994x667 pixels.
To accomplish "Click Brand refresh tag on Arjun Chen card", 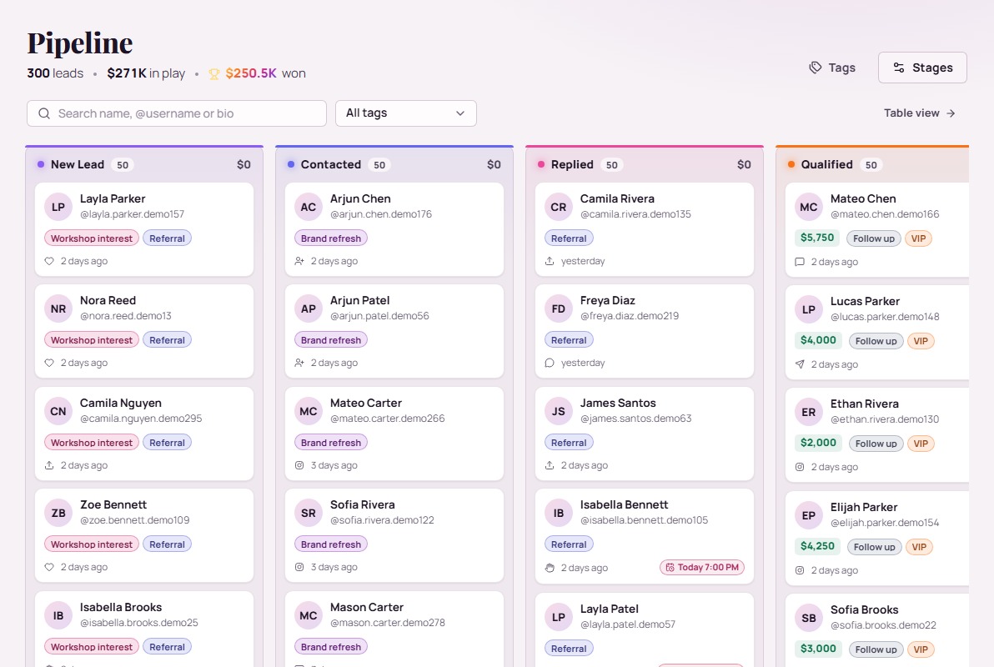I will point(331,238).
